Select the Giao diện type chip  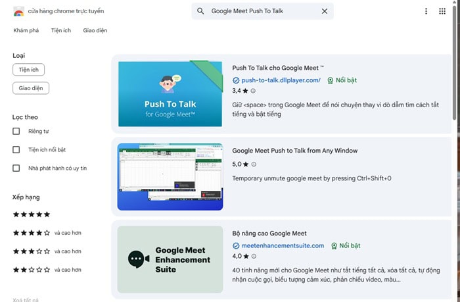31,88
